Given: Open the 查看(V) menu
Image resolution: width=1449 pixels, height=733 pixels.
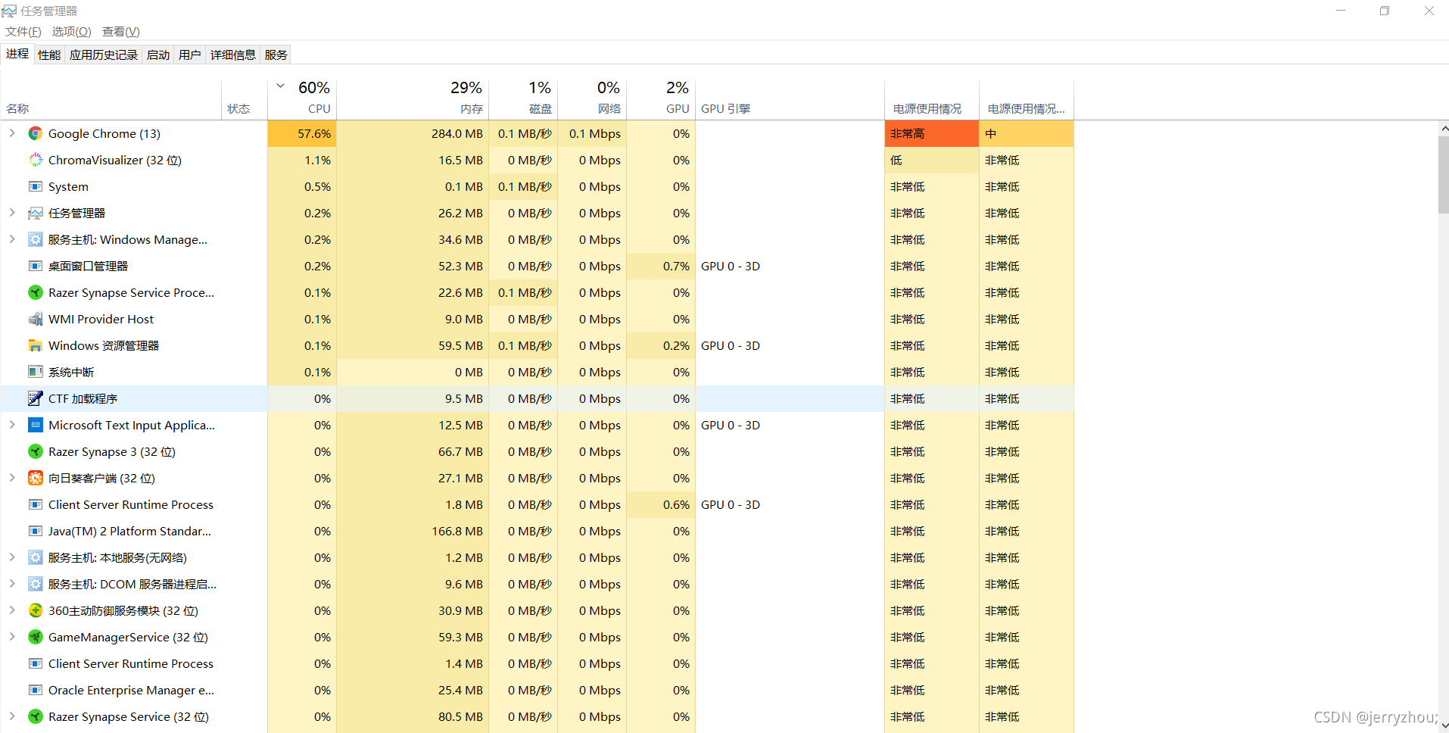Looking at the screenshot, I should (x=121, y=32).
